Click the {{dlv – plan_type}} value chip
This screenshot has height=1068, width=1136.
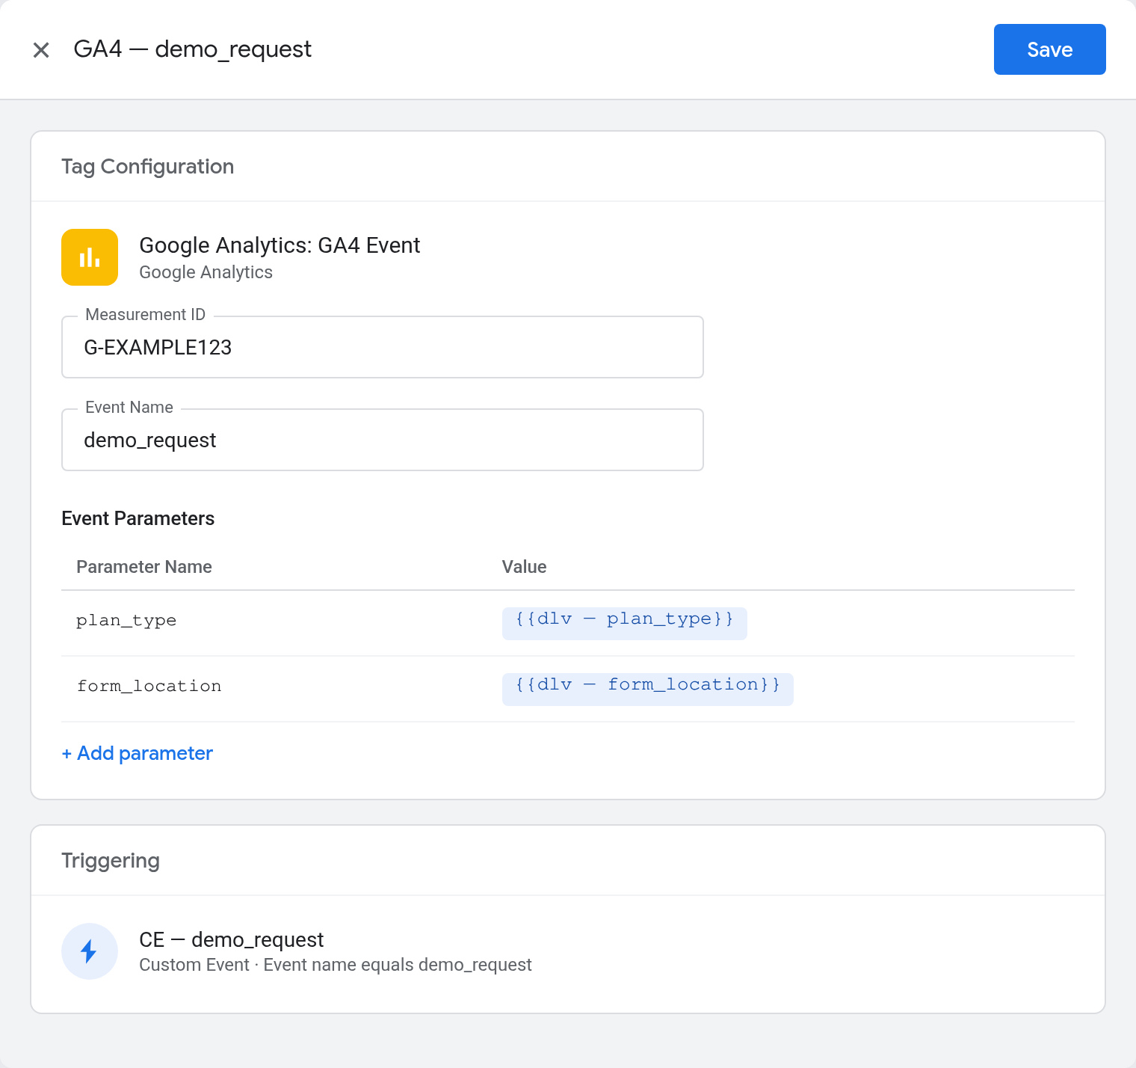click(625, 623)
